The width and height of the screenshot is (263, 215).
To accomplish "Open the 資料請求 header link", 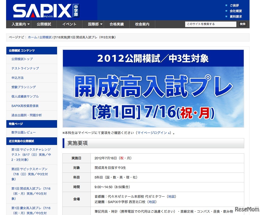I will (x=236, y=16).
